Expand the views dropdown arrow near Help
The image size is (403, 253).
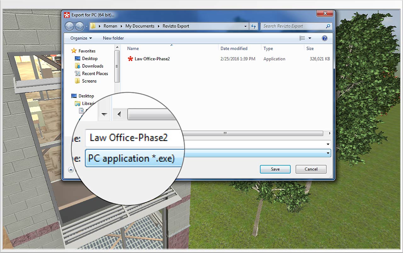[310, 38]
